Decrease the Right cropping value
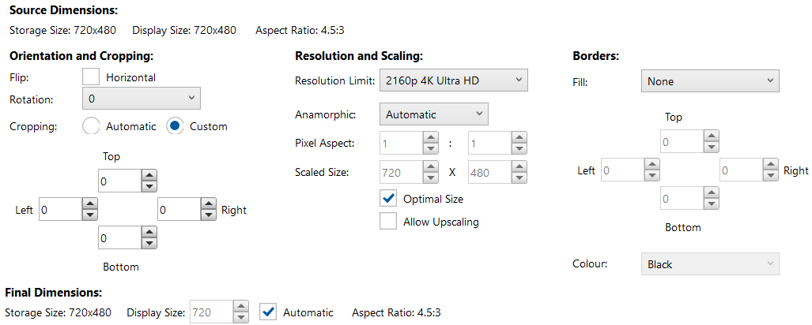This screenshot has height=325, width=812. 209,215
